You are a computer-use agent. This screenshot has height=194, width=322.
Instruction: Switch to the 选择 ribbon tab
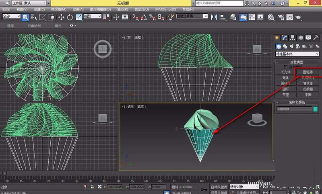pyautogui.click(x=10, y=26)
